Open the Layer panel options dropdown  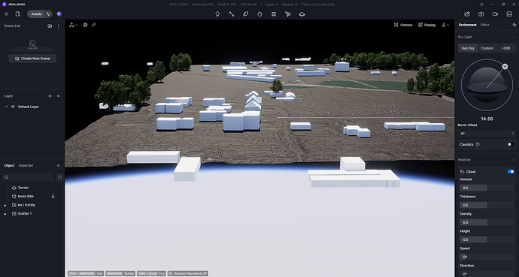point(59,96)
